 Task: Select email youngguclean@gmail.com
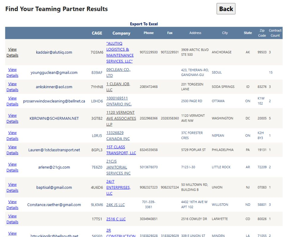54,72
